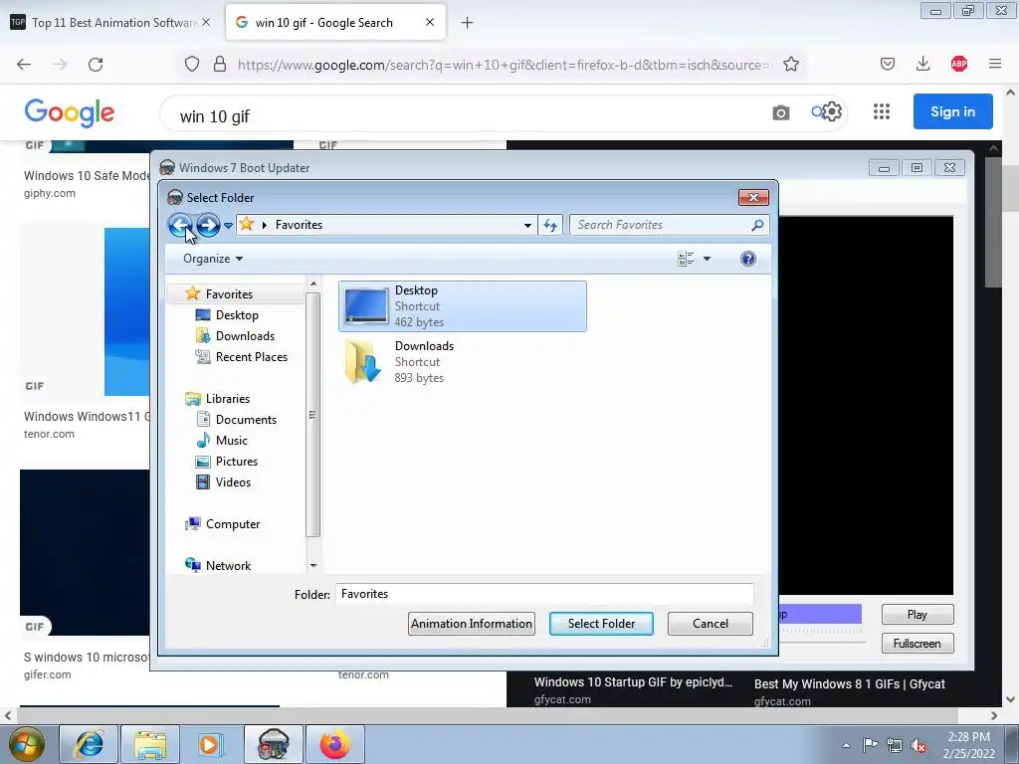Image resolution: width=1019 pixels, height=764 pixels.
Task: Click the purple progress bar in Boot Updater
Action: [820, 614]
